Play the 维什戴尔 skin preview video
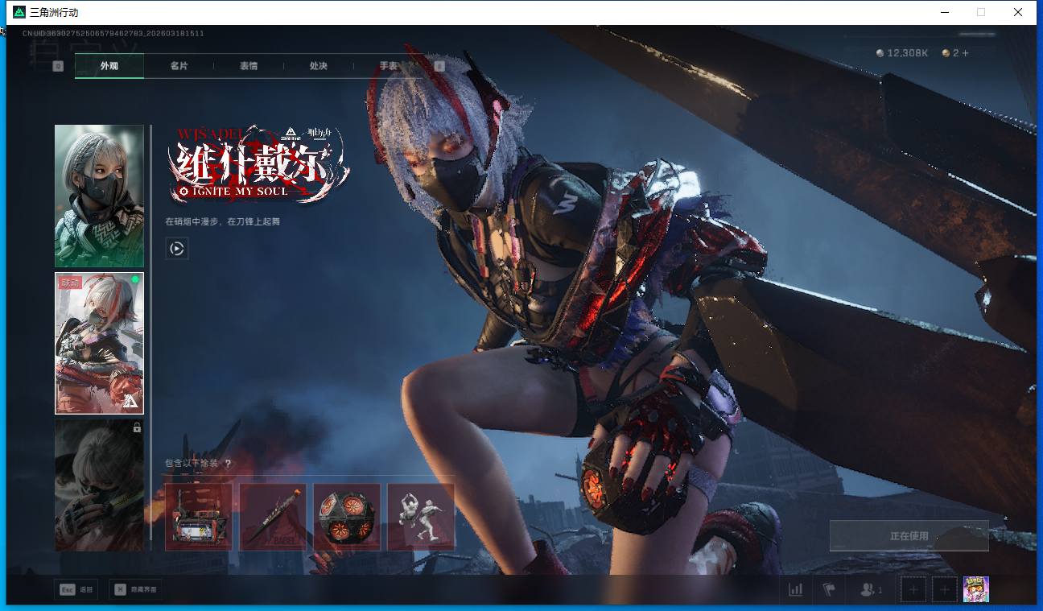Screen dimensions: 1043x611 tap(177, 249)
